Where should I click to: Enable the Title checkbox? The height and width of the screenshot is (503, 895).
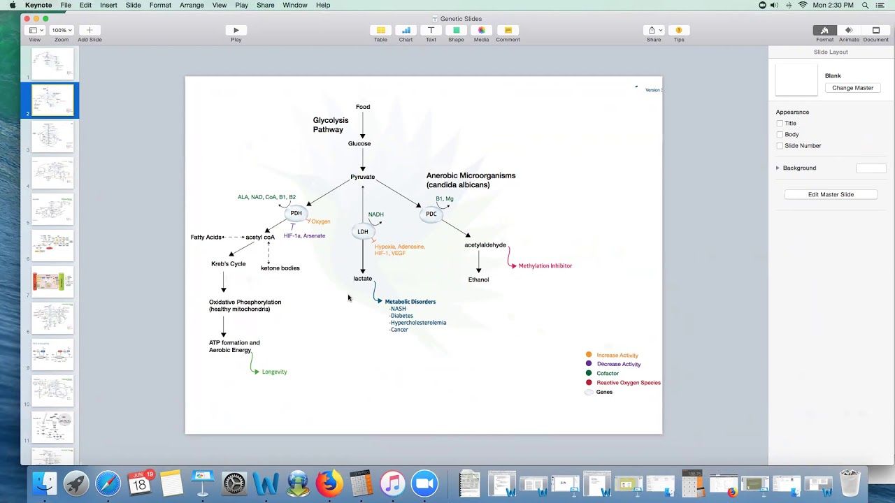(780, 124)
